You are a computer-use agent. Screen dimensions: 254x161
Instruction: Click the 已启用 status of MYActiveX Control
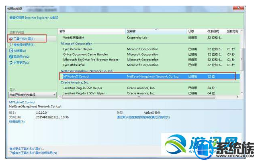pos(193,76)
